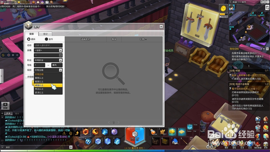
Task: Choose 传说以上 in the grade list
Action: (48, 89)
